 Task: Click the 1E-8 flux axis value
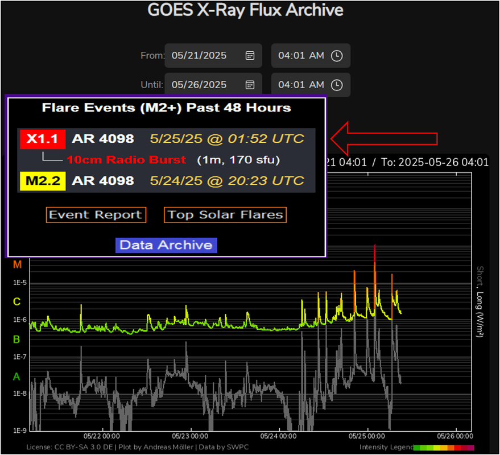tap(20, 394)
